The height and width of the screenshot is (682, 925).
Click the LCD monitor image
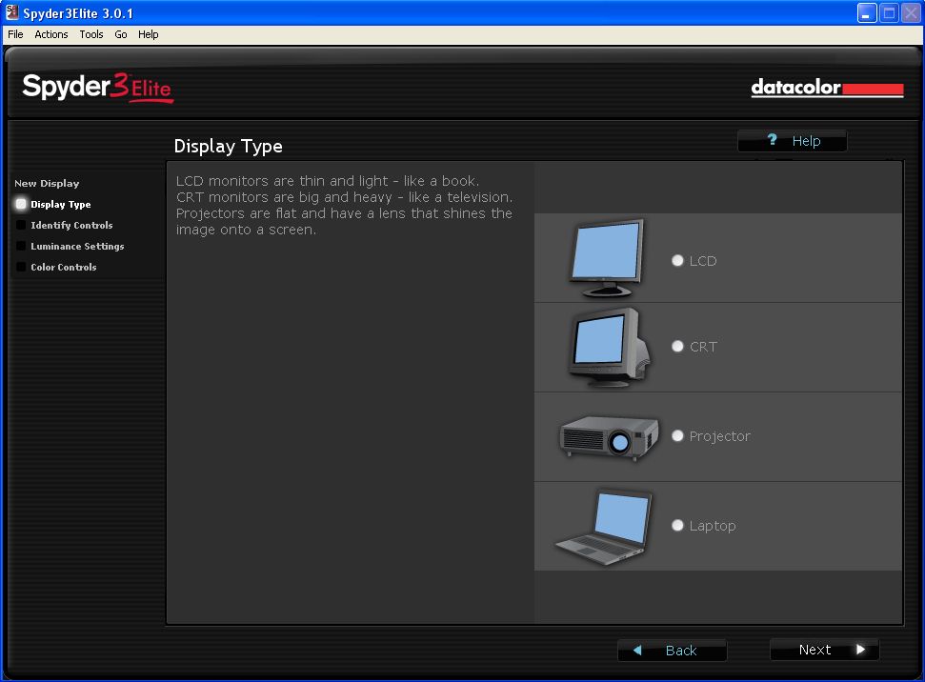click(607, 258)
